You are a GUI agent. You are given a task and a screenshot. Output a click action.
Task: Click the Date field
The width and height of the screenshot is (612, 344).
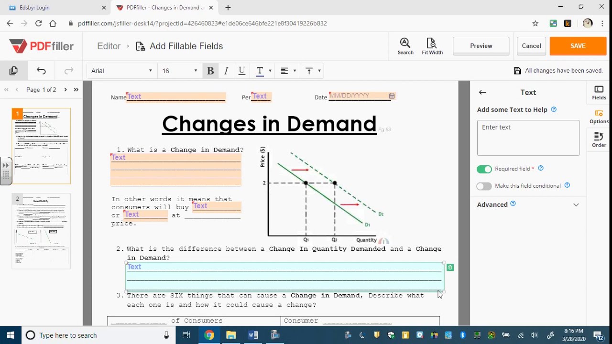pyautogui.click(x=362, y=96)
